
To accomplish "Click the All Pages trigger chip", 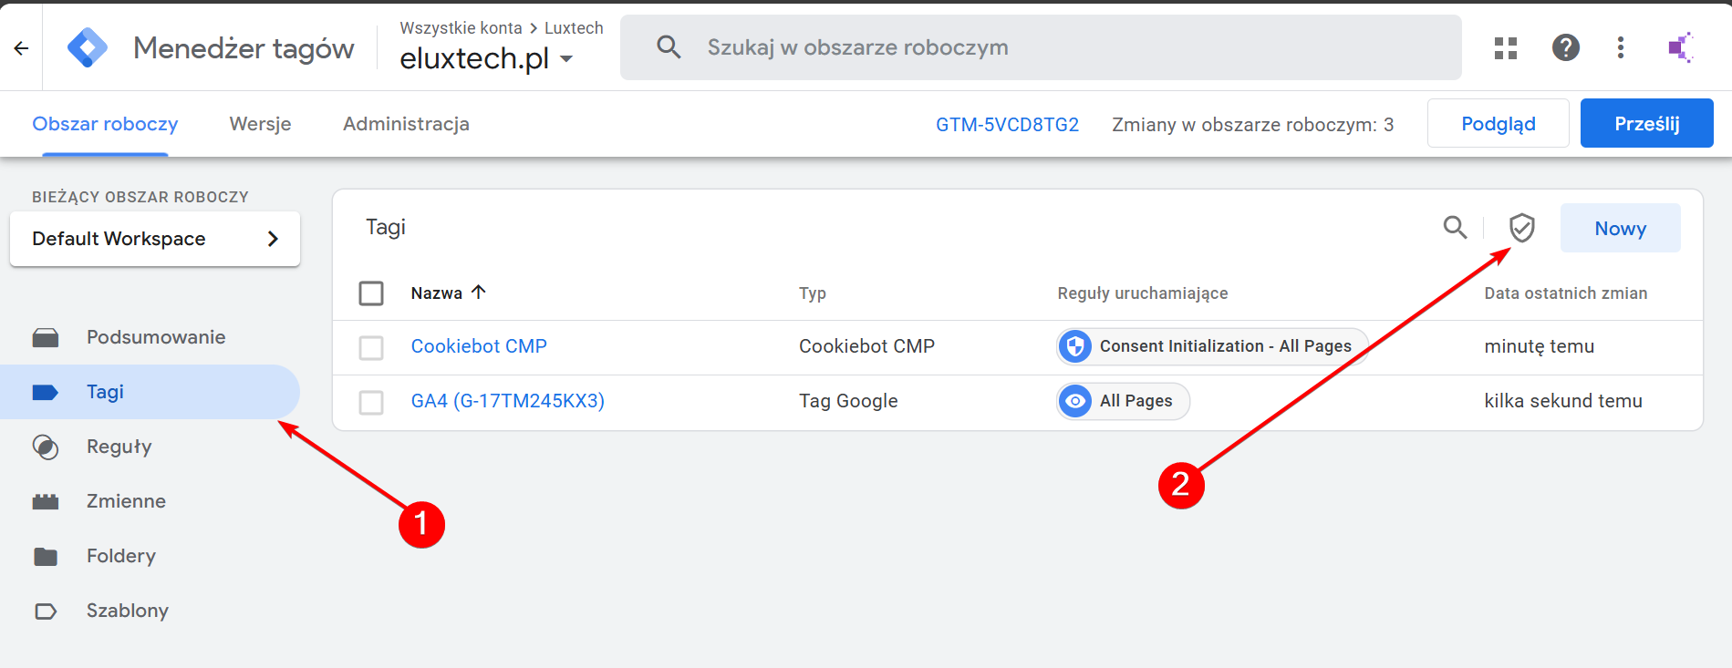I will (1123, 401).
